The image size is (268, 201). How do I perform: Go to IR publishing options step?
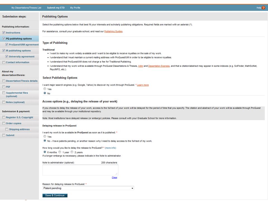[18, 51]
